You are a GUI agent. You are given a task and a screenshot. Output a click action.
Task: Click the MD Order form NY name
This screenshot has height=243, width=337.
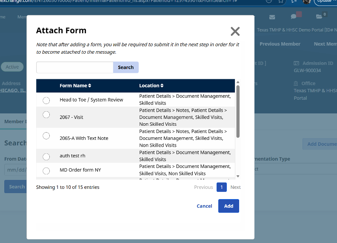80,170
